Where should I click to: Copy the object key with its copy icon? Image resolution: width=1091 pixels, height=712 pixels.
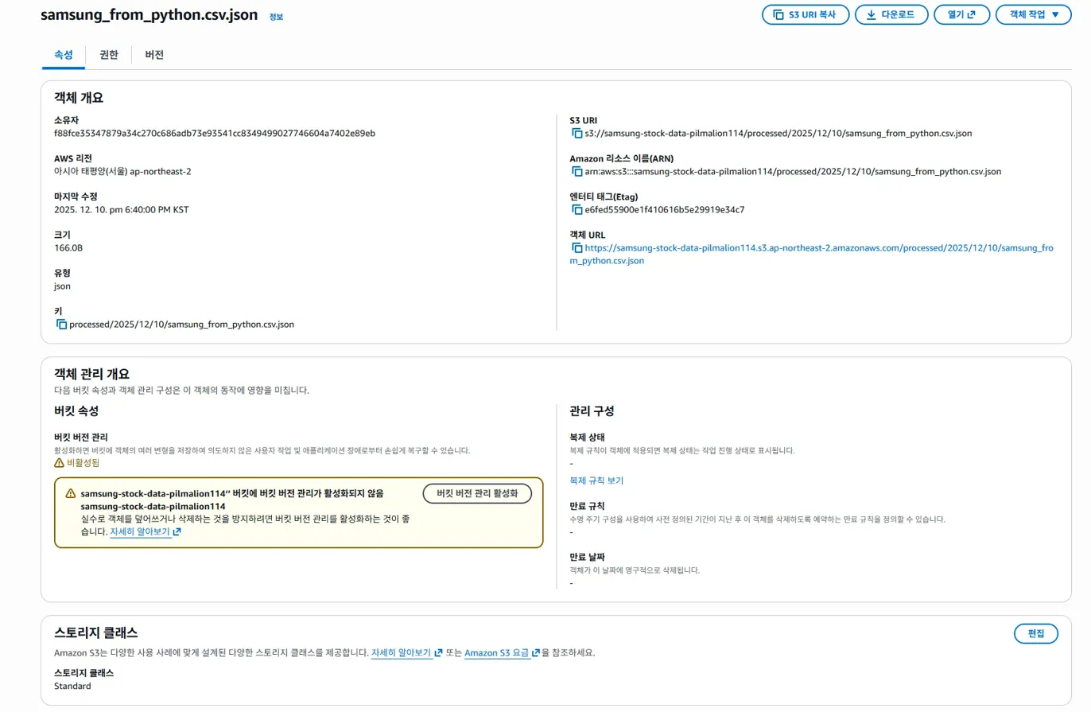(61, 325)
